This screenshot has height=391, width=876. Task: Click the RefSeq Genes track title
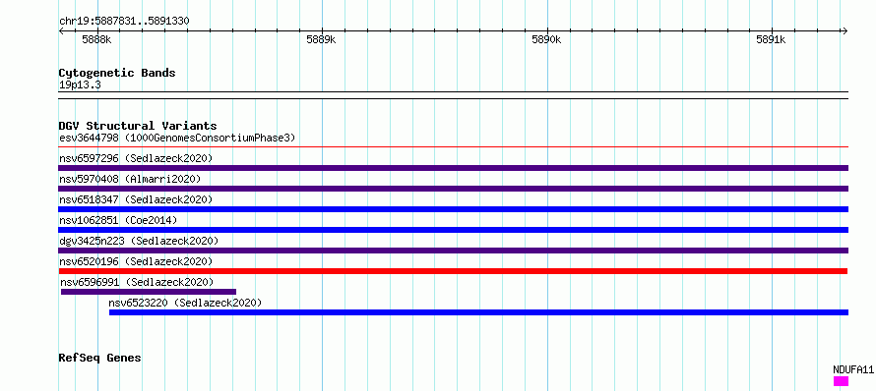(99, 358)
